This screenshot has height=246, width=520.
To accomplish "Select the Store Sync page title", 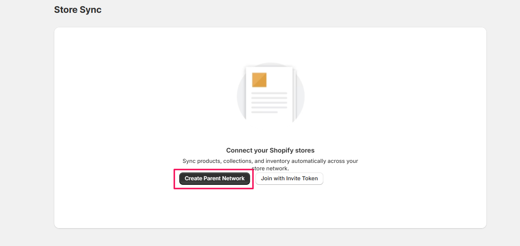I will point(78,10).
